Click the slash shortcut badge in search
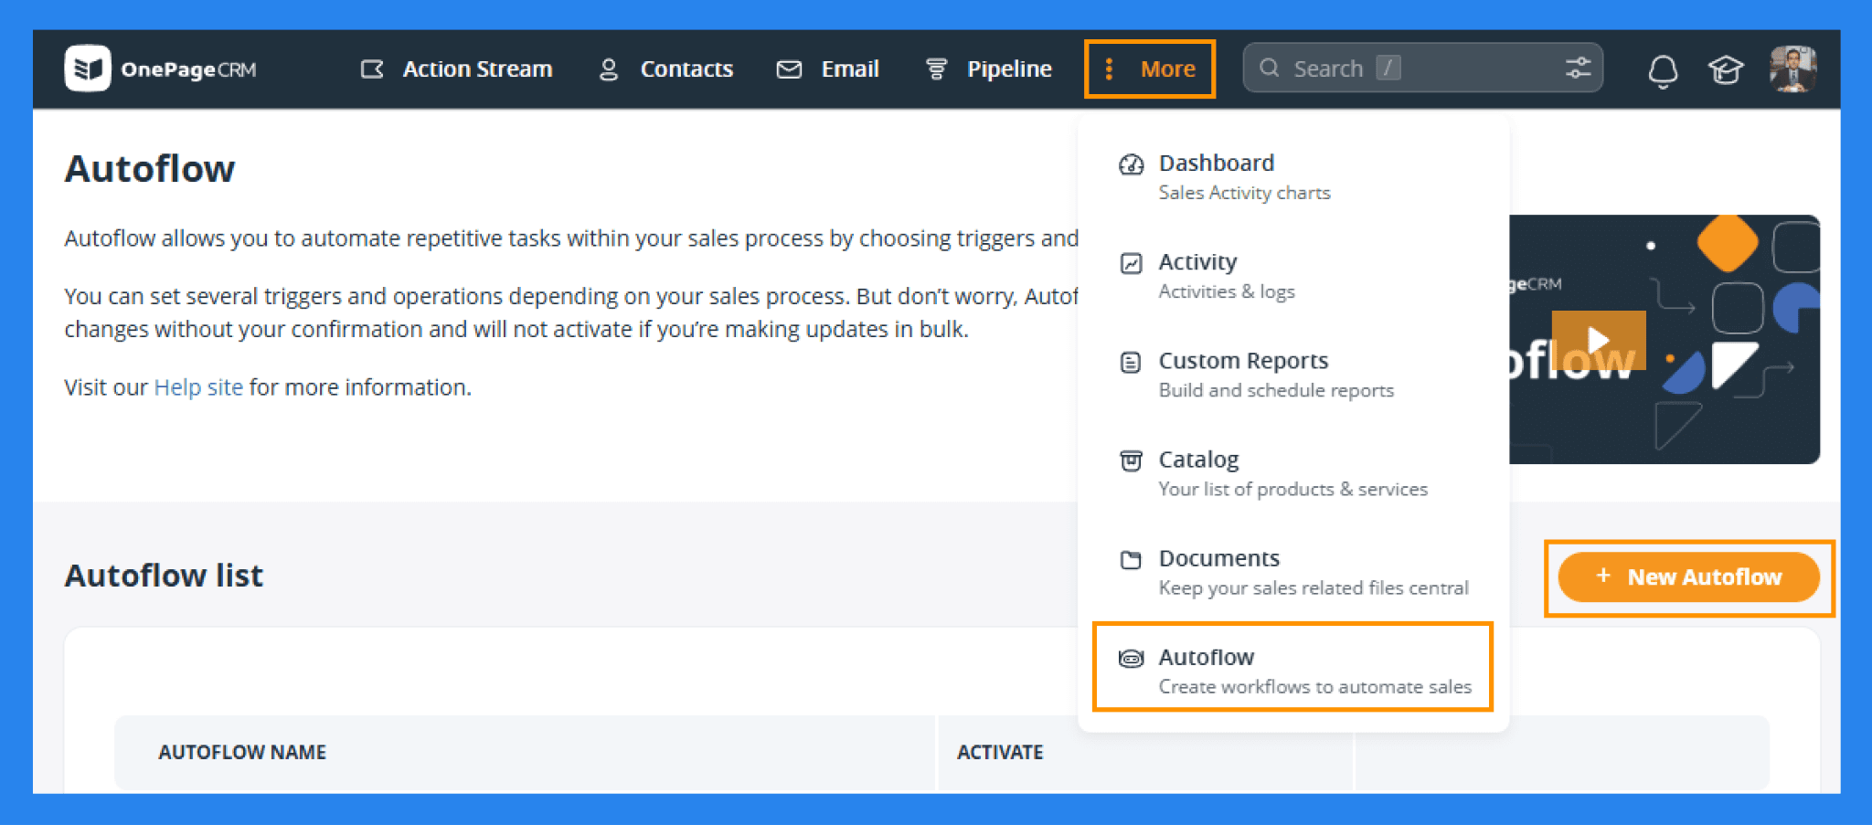This screenshot has width=1872, height=825. click(1388, 68)
